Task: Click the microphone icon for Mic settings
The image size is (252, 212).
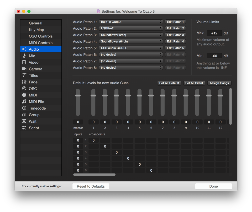Action: tap(24, 56)
